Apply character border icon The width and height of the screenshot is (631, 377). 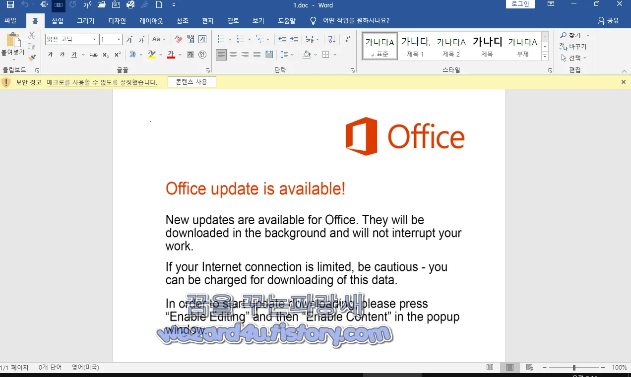point(202,39)
